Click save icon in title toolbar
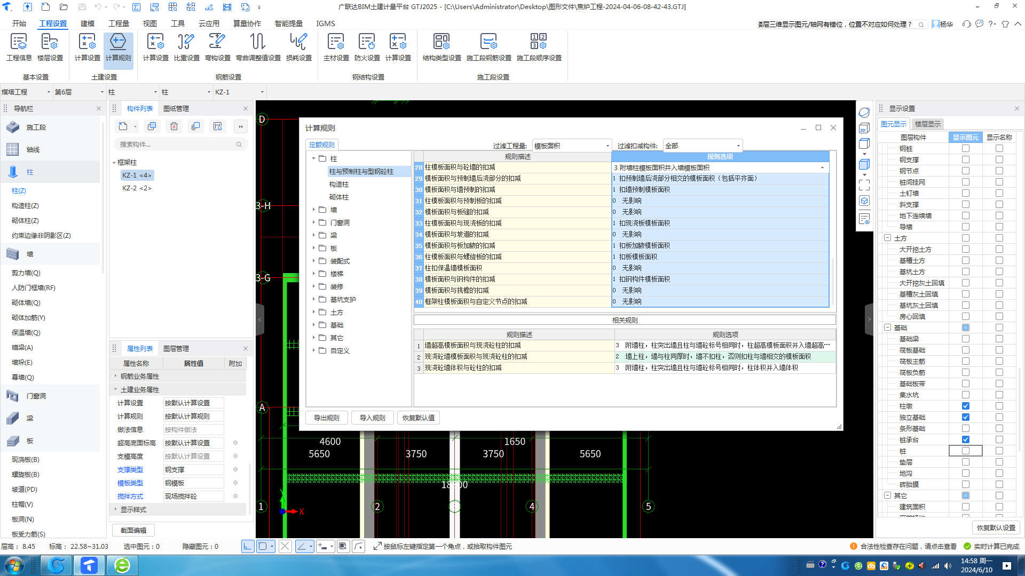This screenshot has height=576, width=1025. click(x=82, y=7)
